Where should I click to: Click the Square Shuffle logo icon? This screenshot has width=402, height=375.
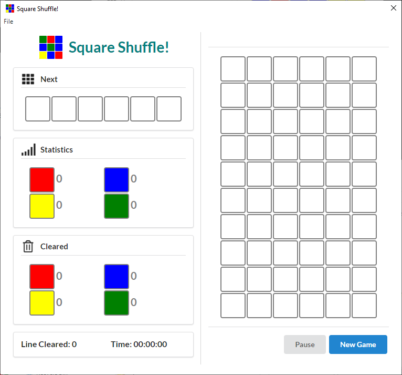click(x=51, y=47)
